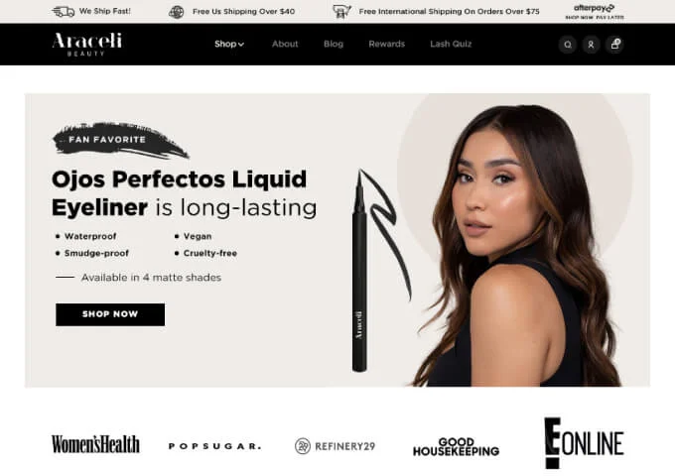The height and width of the screenshot is (476, 675).
Task: Open the search icon in header
Action: (568, 45)
